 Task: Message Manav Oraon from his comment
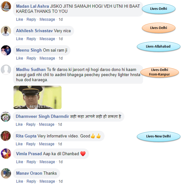(47, 181)
